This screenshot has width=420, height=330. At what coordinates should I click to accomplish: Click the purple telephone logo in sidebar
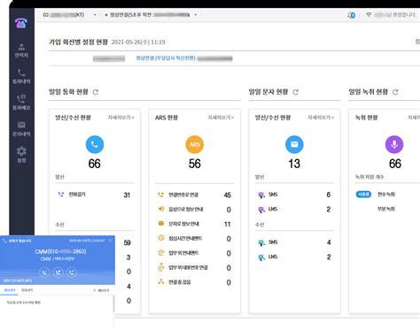coord(21,23)
